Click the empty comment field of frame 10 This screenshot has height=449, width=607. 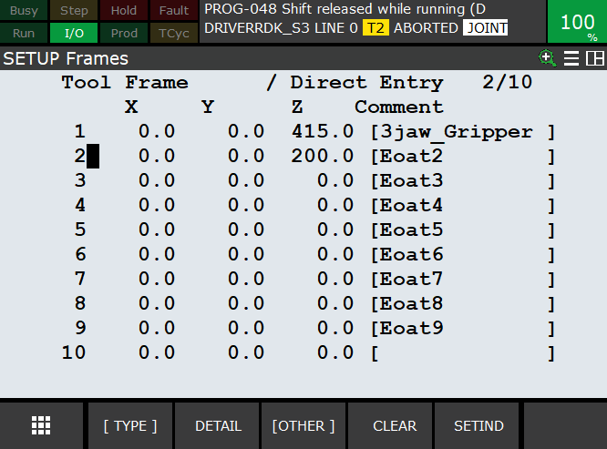(x=462, y=353)
